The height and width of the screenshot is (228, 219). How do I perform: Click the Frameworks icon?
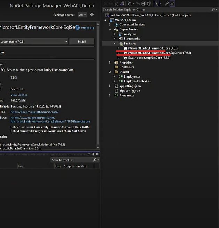121,39
